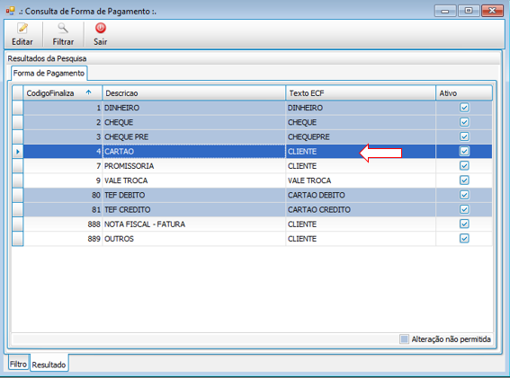Viewport: 510px width, 378px height.
Task: Click the Alteração não permitida legend swatch
Action: 404,339
